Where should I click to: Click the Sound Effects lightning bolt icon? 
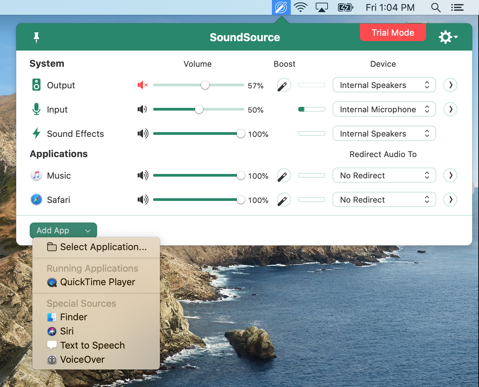tap(36, 133)
